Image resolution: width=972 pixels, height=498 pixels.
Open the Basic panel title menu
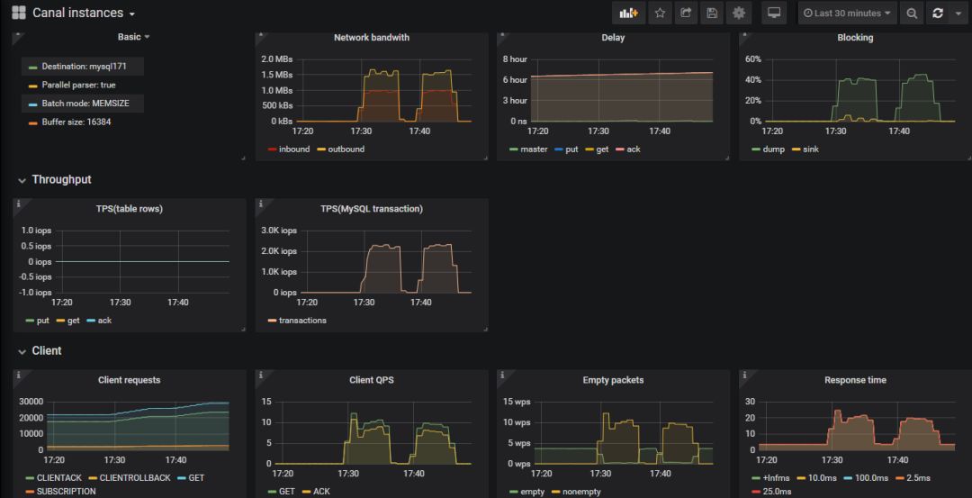pos(133,37)
